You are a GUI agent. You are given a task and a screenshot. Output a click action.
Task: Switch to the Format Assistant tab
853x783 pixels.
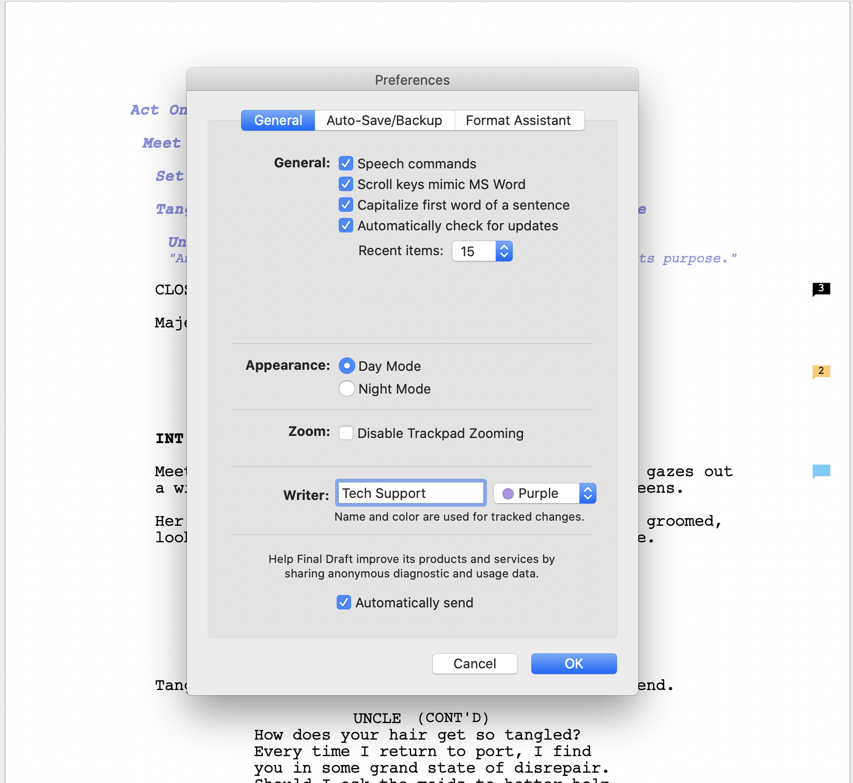click(x=518, y=120)
